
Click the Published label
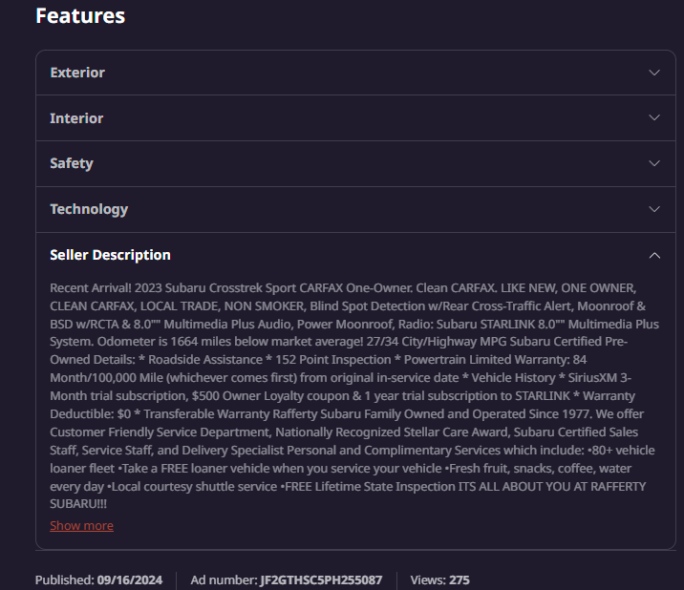tap(65, 579)
